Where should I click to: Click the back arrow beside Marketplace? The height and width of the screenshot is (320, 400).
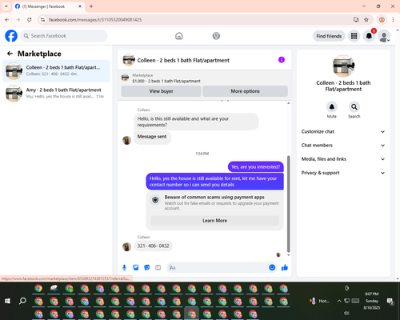coord(10,54)
